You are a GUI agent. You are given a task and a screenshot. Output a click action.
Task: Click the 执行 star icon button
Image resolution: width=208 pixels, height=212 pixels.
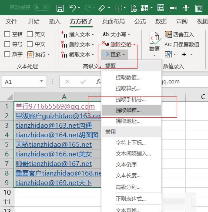pos(30,54)
